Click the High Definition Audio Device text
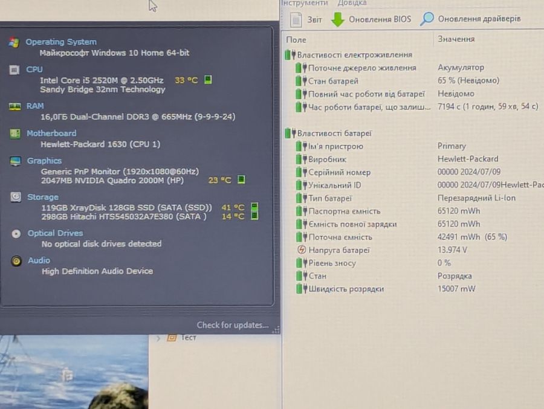This screenshot has width=544, height=409. pos(97,271)
